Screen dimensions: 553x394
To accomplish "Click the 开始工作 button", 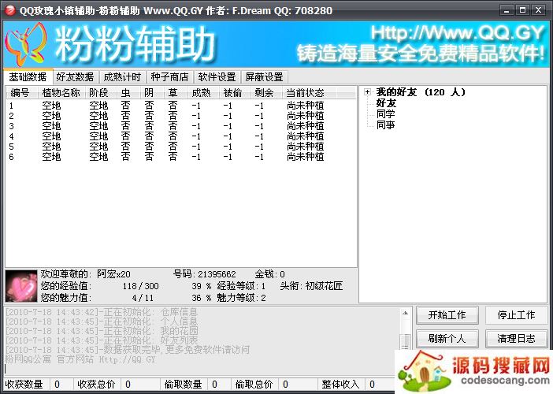I will (x=447, y=315).
